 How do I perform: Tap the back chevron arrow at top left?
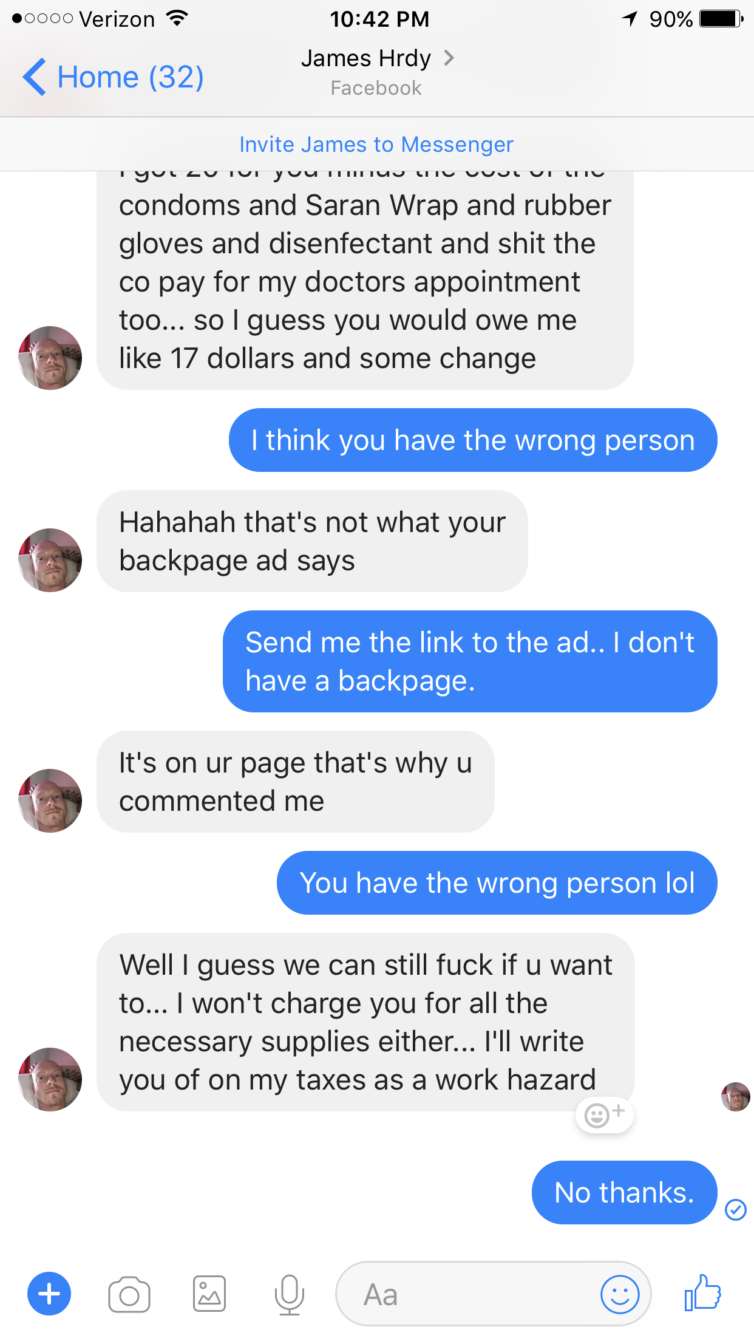(x=34, y=77)
